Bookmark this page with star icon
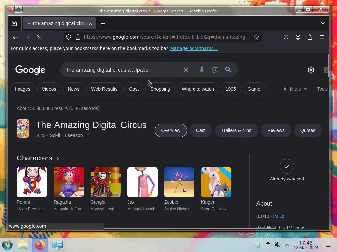This screenshot has height=252, width=337. tap(256, 37)
